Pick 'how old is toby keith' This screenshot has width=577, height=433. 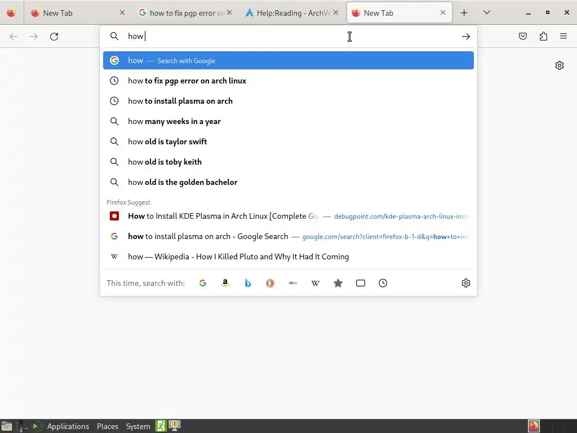[288, 162]
